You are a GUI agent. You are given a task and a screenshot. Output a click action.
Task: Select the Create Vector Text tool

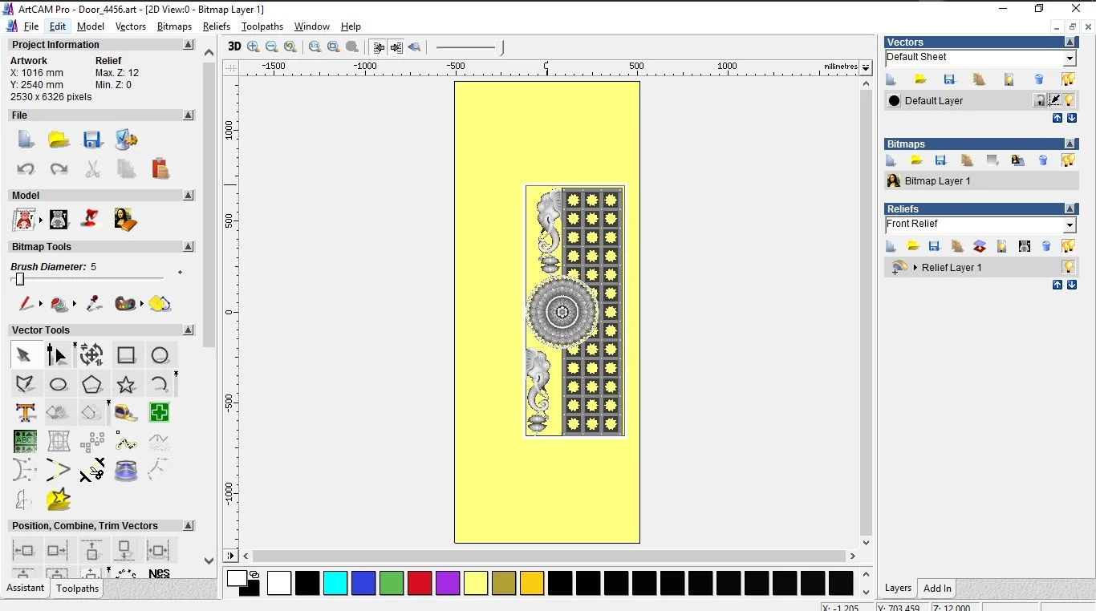click(x=25, y=413)
